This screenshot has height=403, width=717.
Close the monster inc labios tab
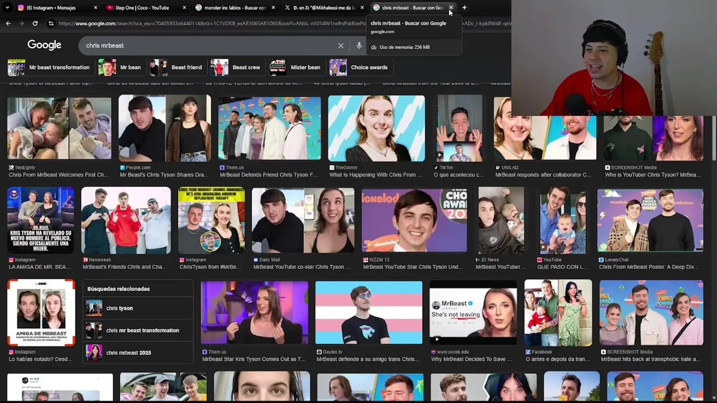point(273,8)
